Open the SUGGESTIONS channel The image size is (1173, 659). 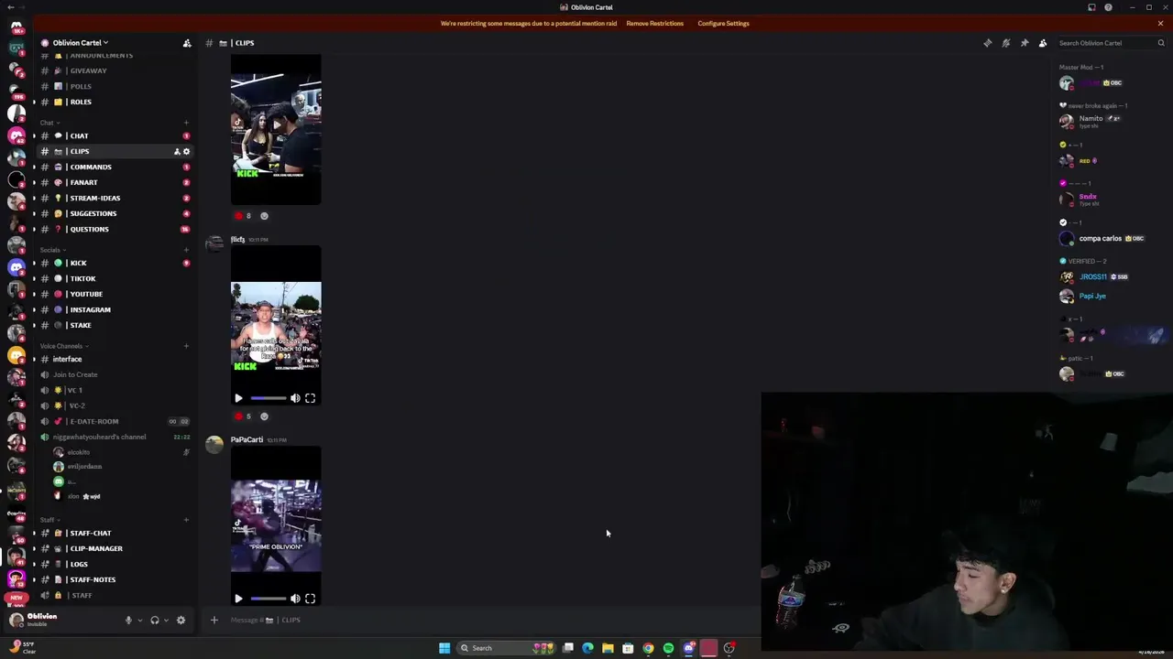coord(115,213)
